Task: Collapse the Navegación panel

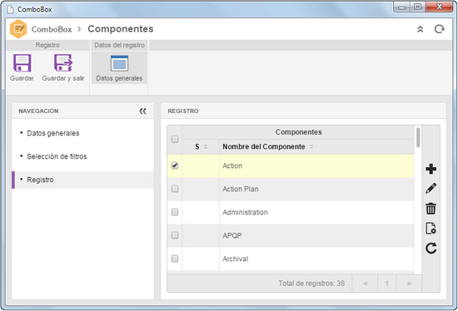Action: pyautogui.click(x=143, y=111)
